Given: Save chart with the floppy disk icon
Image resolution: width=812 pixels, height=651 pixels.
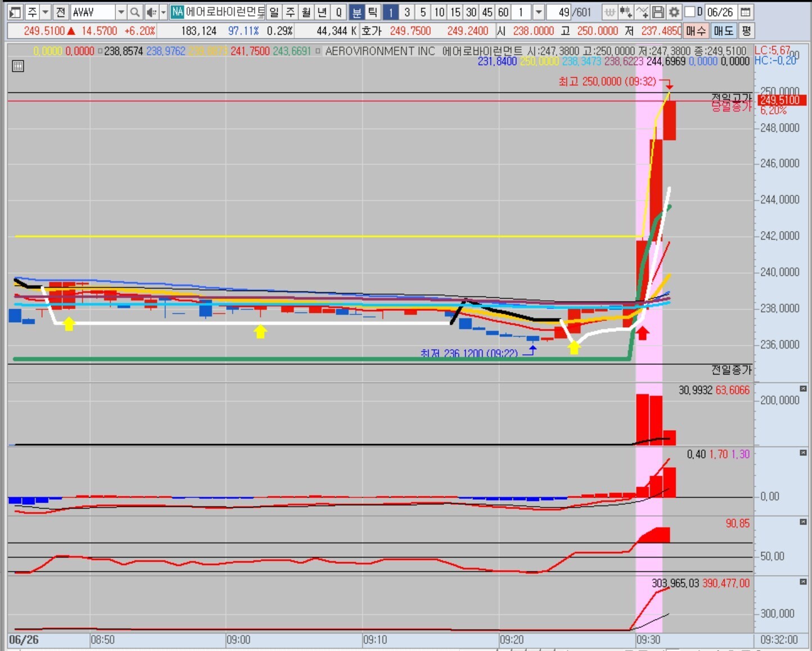Looking at the screenshot, I should point(658,12).
